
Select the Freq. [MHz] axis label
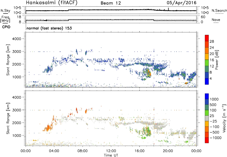click(x=5, y=19)
